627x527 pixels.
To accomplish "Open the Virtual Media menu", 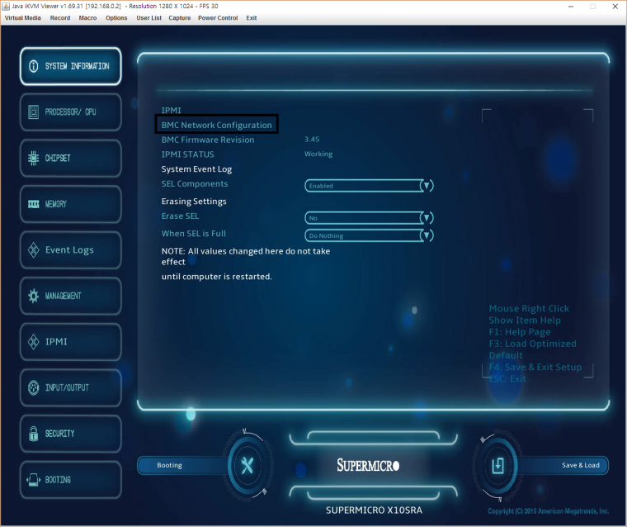I will pyautogui.click(x=23, y=18).
